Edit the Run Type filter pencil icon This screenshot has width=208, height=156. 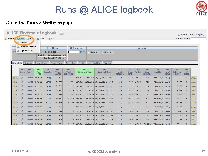pyautogui.click(x=63, y=58)
